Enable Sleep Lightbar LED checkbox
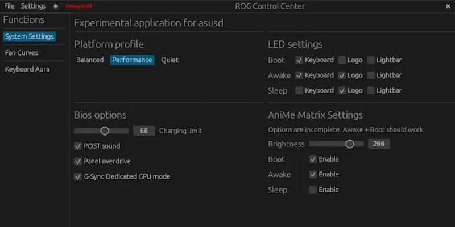 [x=371, y=91]
